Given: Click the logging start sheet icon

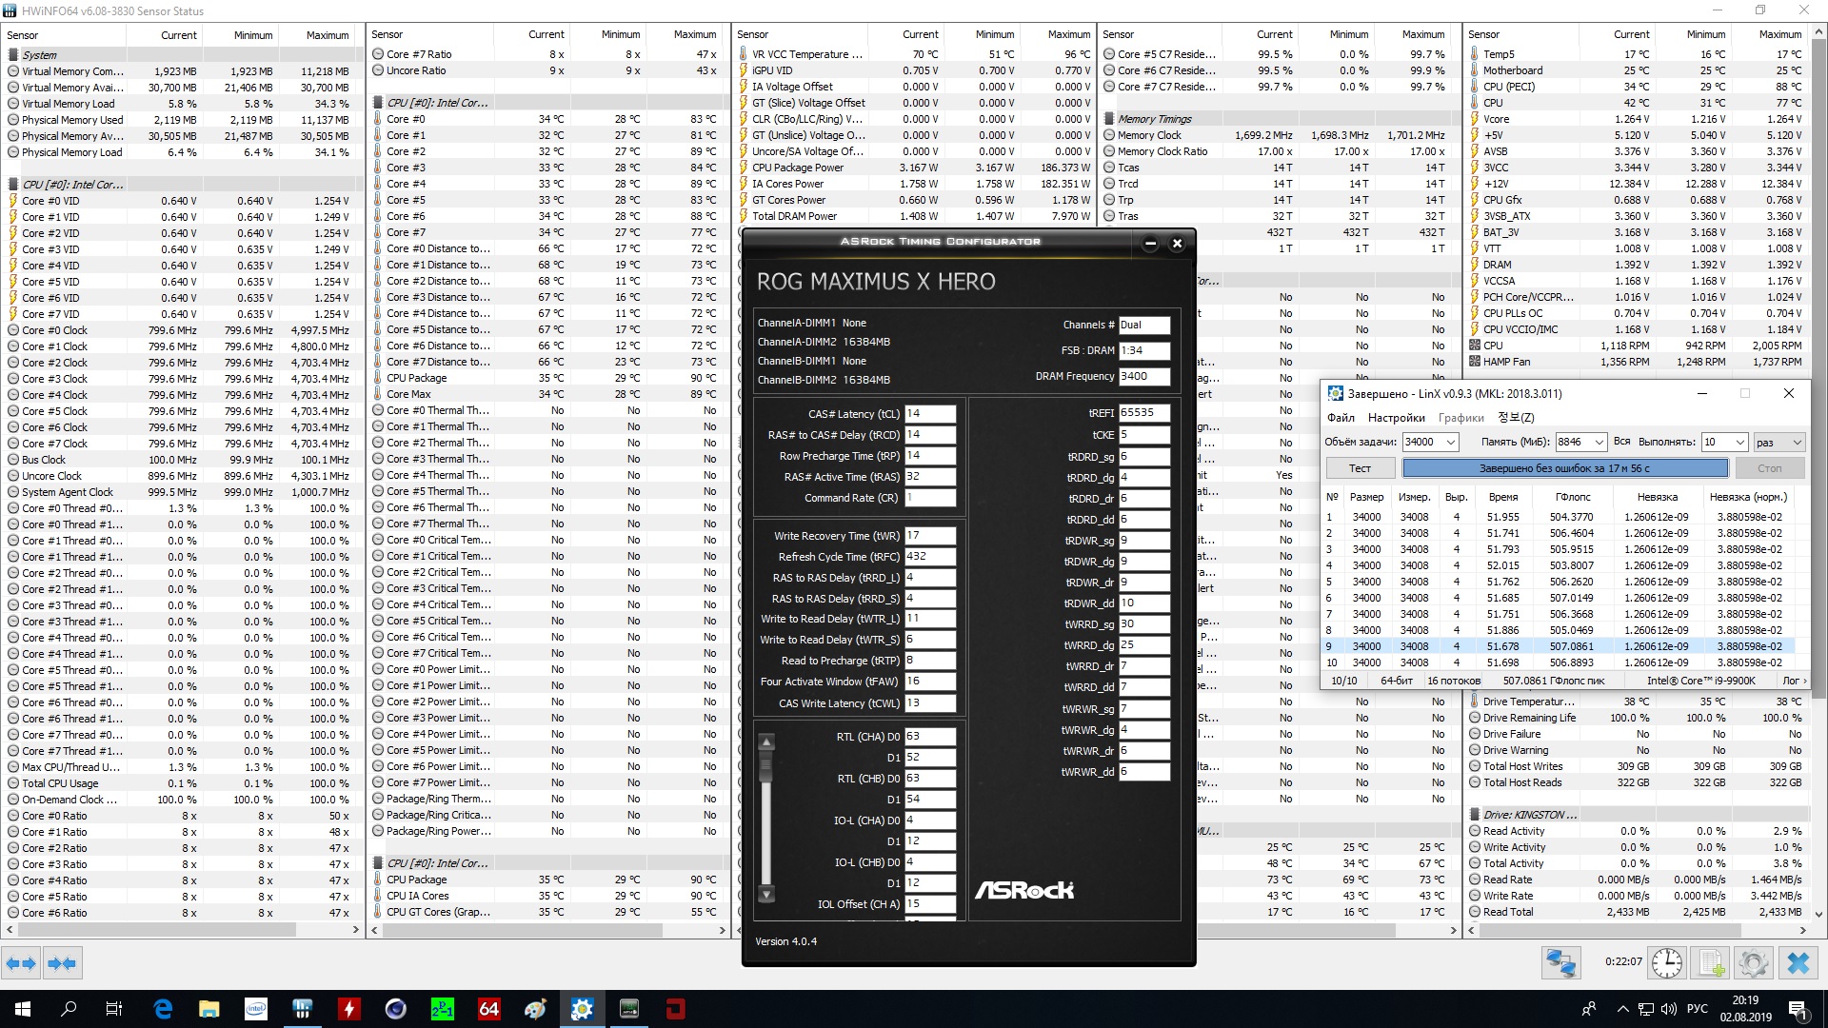Looking at the screenshot, I should pos(1711,963).
